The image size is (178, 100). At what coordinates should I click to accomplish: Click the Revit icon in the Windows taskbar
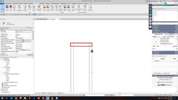(x=48, y=98)
